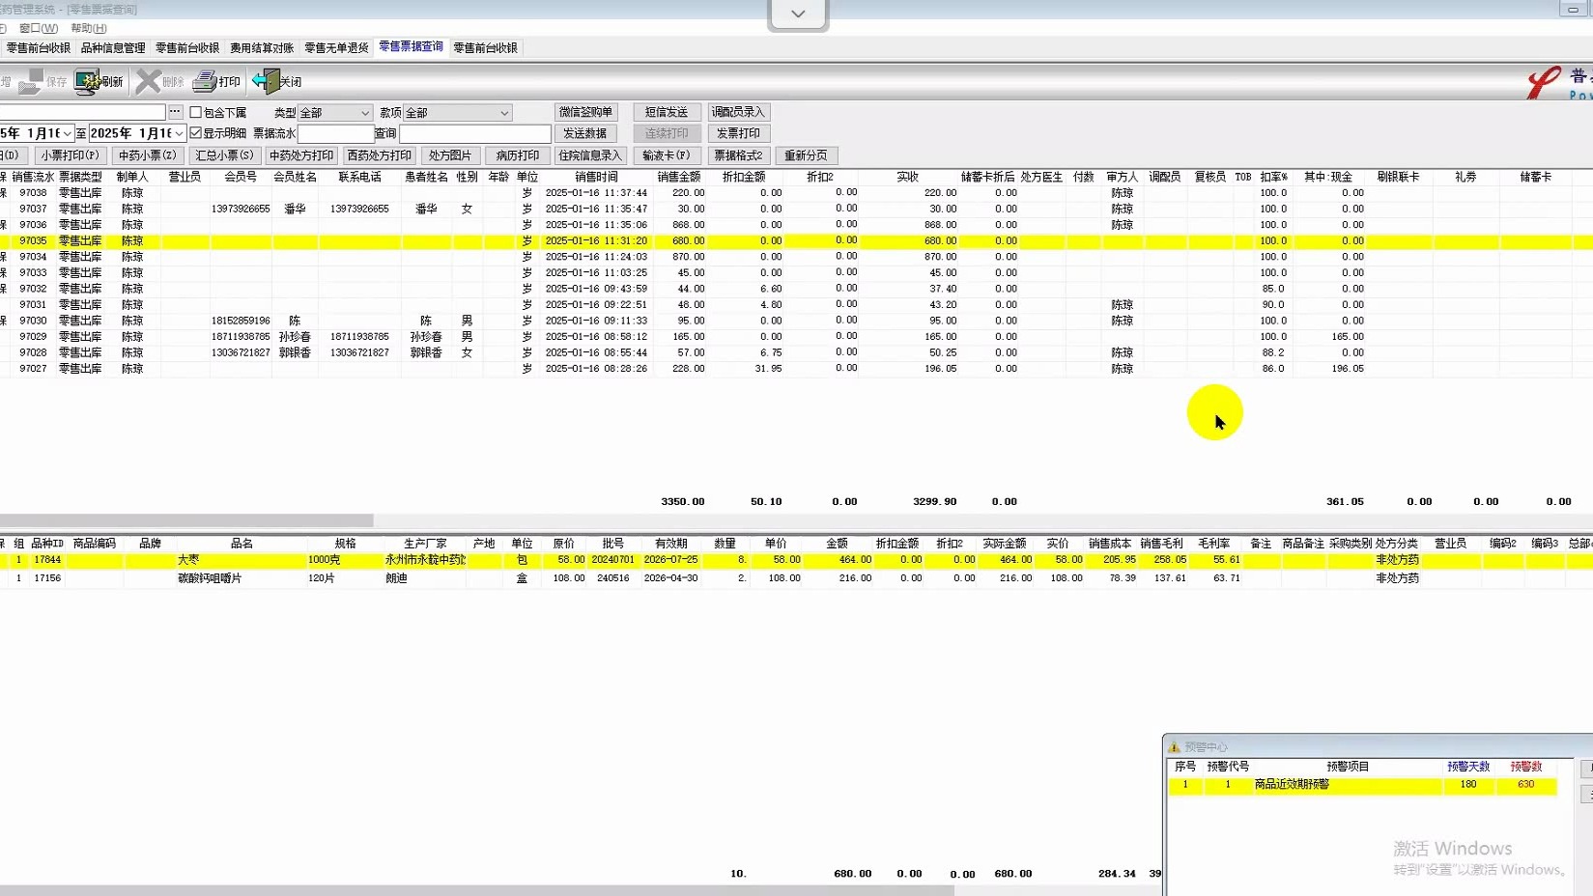Viewport: 1593px width, 896px height.
Task: Click the 会员姓名 column header
Action: coord(295,177)
